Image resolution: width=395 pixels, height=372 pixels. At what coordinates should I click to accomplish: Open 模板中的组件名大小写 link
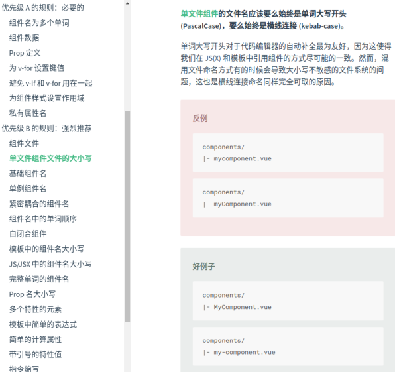pos(46,249)
